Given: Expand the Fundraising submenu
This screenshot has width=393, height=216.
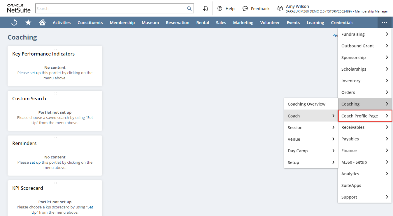Looking at the screenshot, I should tap(364, 34).
